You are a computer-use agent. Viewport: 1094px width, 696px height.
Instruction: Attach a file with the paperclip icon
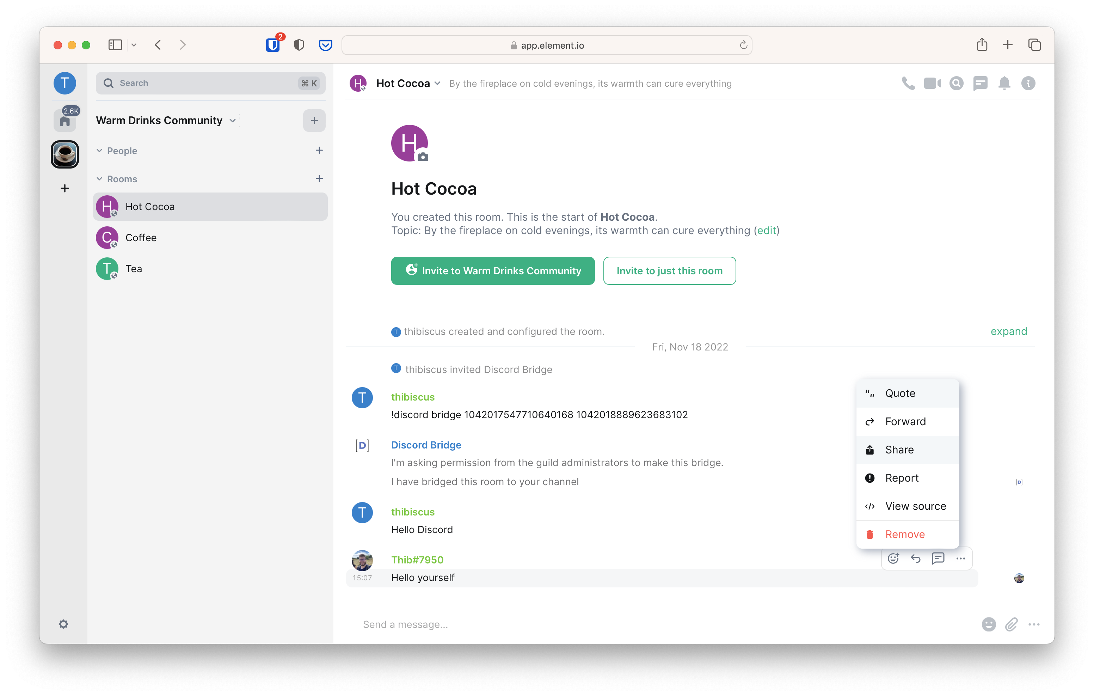pyautogui.click(x=1011, y=624)
